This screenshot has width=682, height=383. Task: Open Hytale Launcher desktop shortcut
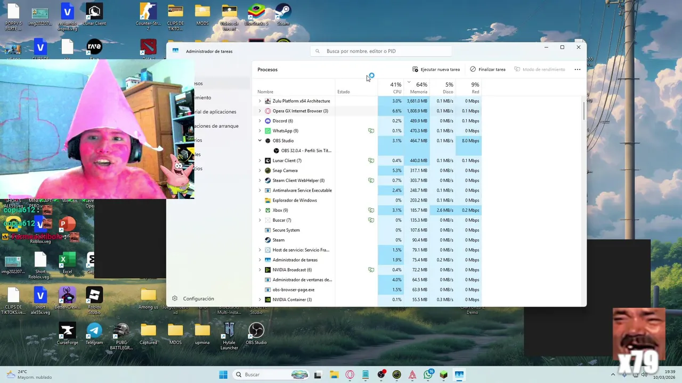point(229,336)
